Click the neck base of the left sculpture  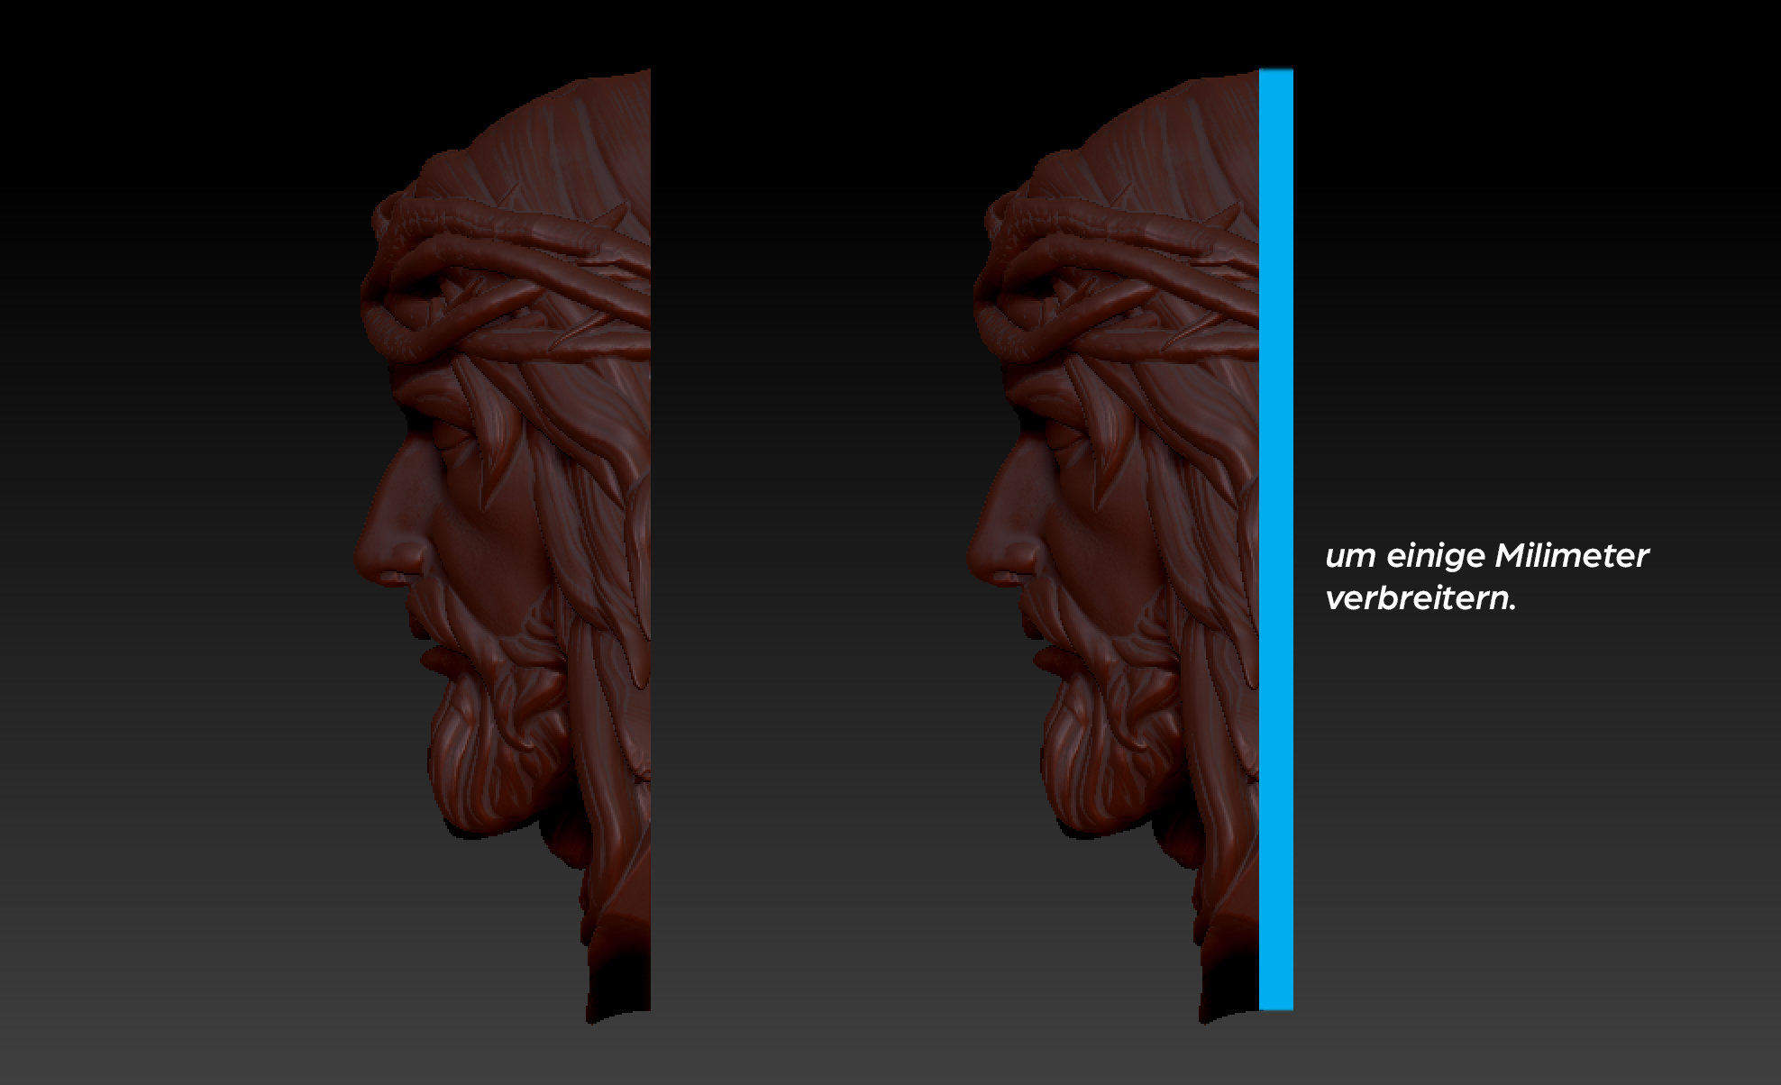[x=620, y=982]
